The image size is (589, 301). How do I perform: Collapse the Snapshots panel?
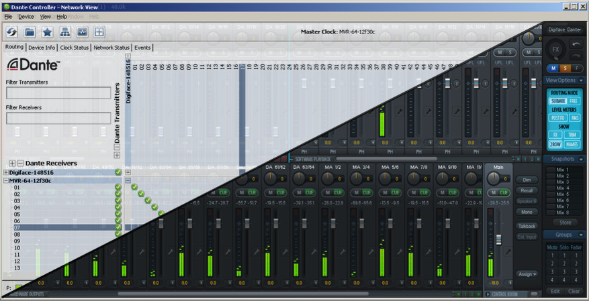coord(582,160)
